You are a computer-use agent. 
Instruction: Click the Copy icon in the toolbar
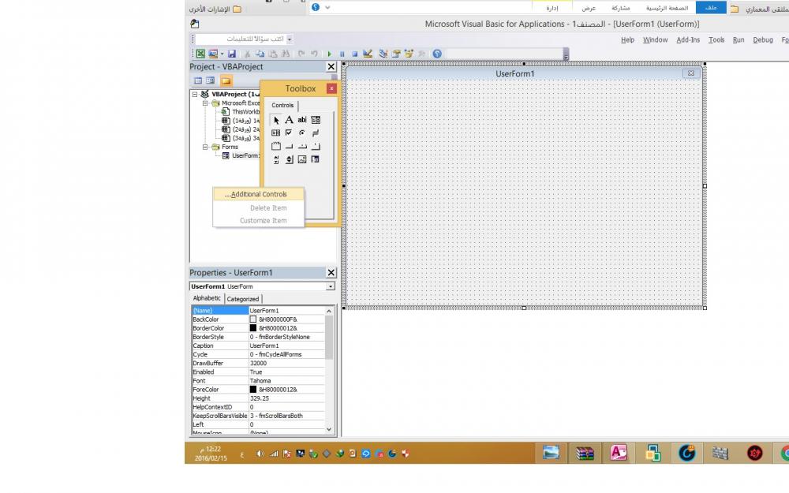(260, 54)
